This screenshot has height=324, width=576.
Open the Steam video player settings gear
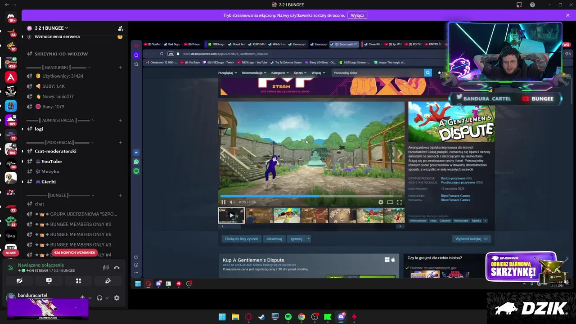[381, 202]
